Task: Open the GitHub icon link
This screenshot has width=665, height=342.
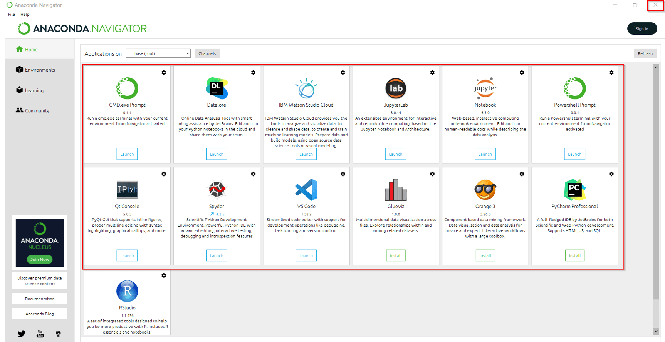Action: click(58, 334)
